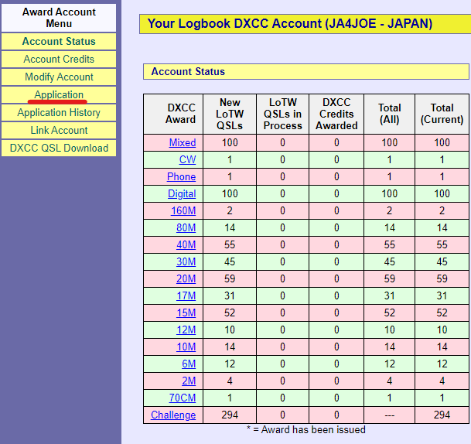Image resolution: width=471 pixels, height=444 pixels.
Task: Click LoTW QSLs in Process value for Digital
Action: [282, 193]
